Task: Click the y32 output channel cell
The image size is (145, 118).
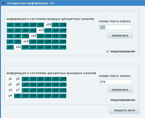Action: 63,96
